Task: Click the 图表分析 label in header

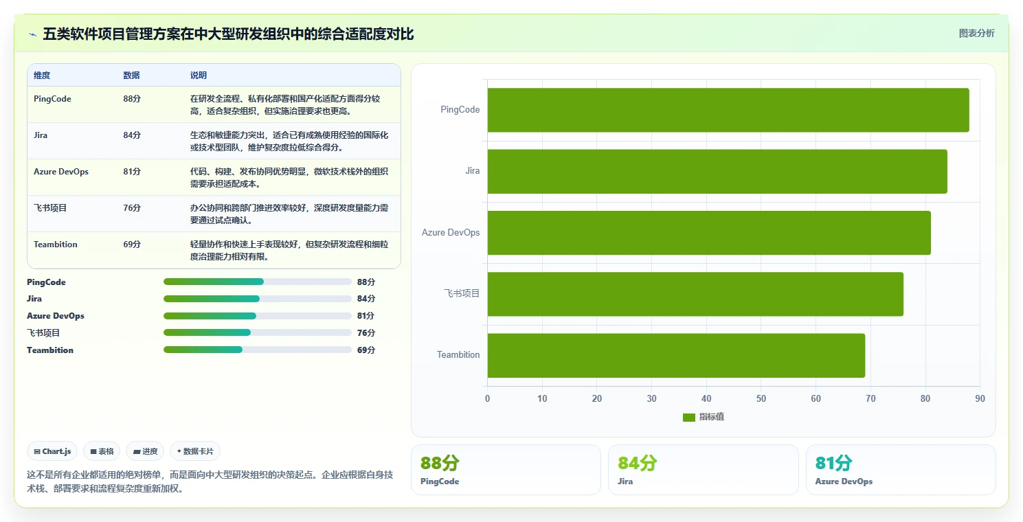Action: pos(976,33)
